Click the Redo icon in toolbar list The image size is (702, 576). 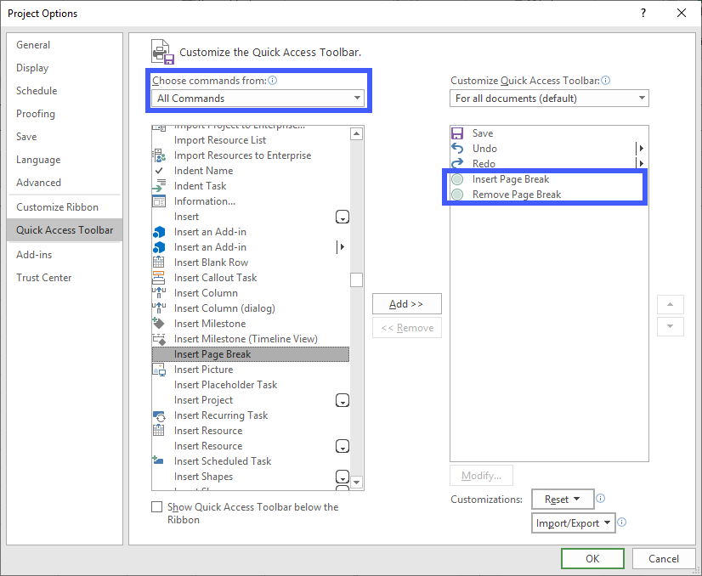(457, 163)
